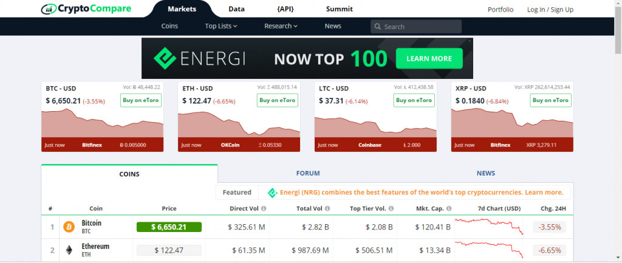The width and height of the screenshot is (622, 263).
Task: Switch to the COINS tab
Action: (x=129, y=174)
